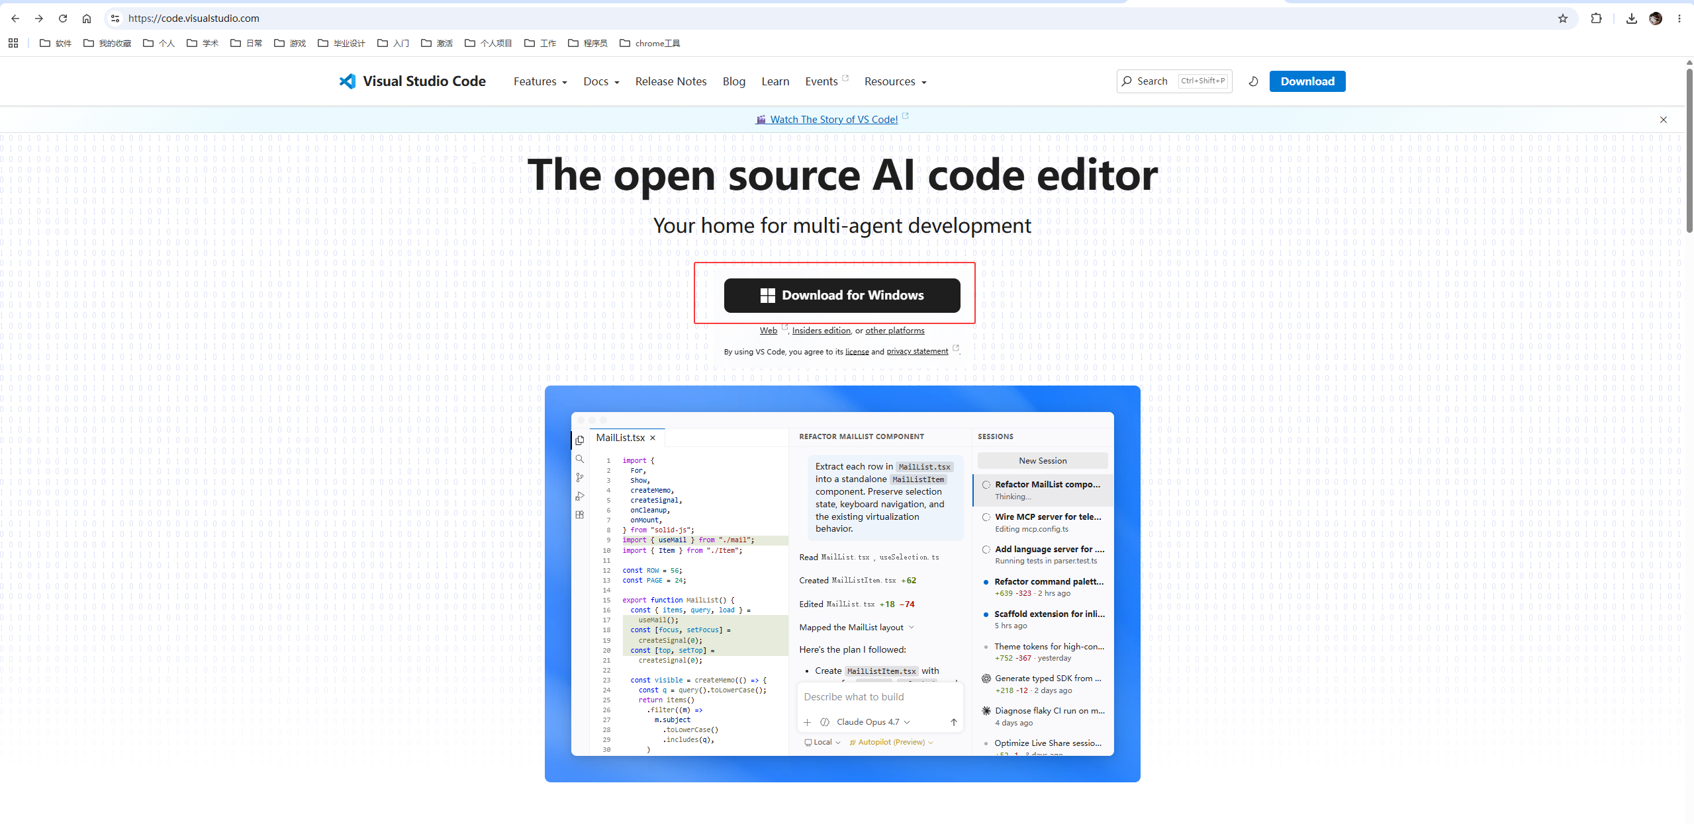Open the apps grid icon in bookmarks bar
Screen dimensions: 1694x824
pos(13,43)
